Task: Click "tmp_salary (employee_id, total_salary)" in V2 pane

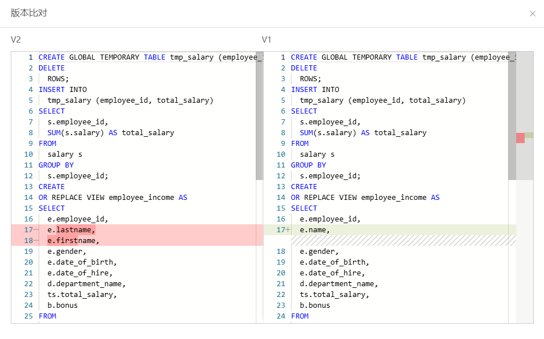Action: tap(130, 101)
